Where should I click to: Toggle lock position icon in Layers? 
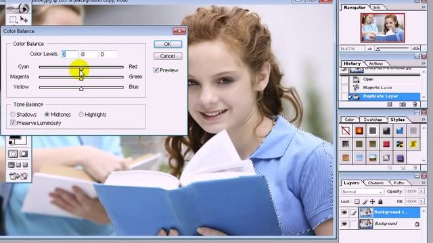(373, 202)
